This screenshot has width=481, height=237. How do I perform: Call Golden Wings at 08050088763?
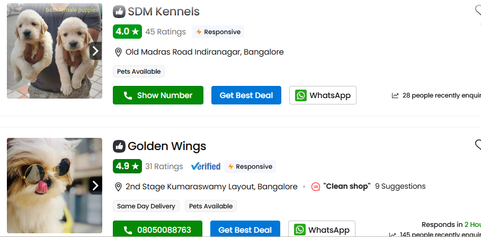click(157, 230)
